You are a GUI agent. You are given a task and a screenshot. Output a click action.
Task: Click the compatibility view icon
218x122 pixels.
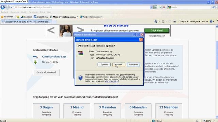tap(155, 7)
